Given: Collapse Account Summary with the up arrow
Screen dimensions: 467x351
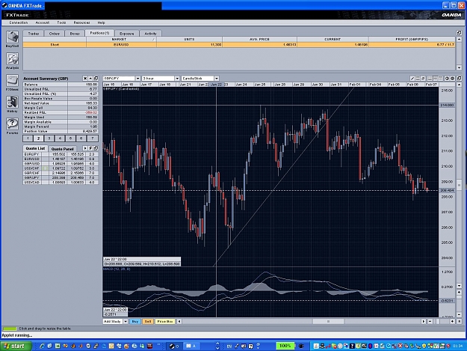Looking at the screenshot, I should coord(90,79).
